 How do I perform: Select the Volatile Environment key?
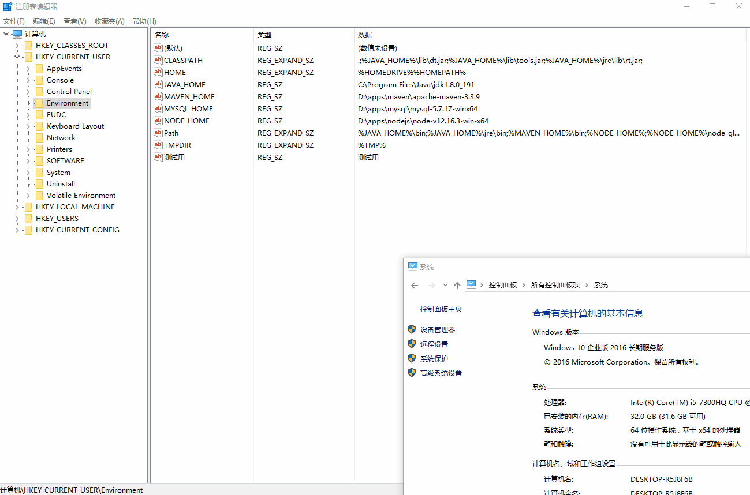81,196
